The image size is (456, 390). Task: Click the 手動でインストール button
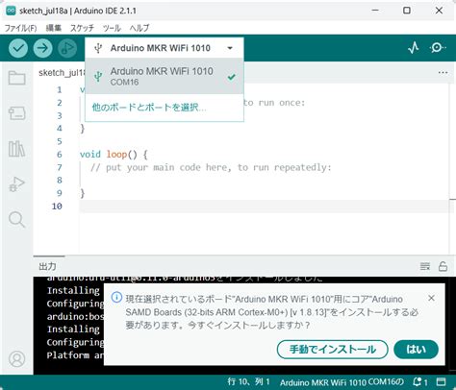[333, 350]
